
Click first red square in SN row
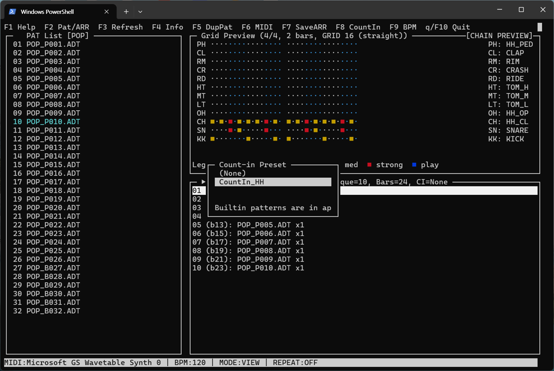[230, 130]
